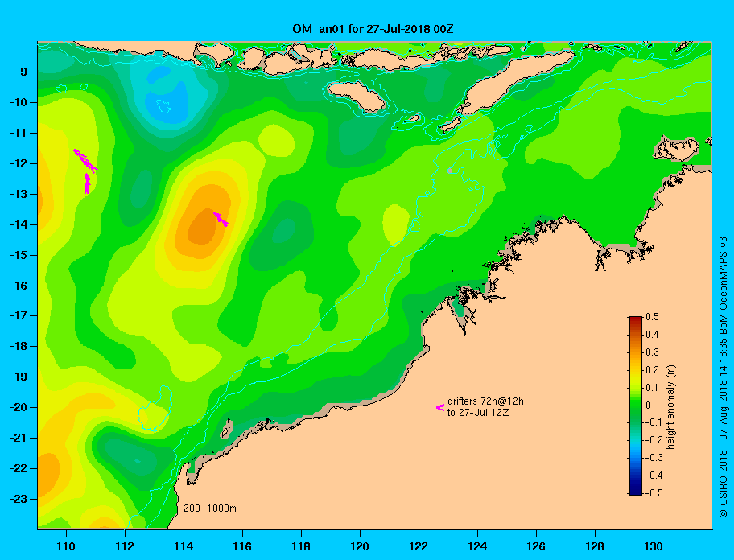734x560 pixels.
Task: Click the latitude axis label "-23"
Action: coord(19,499)
